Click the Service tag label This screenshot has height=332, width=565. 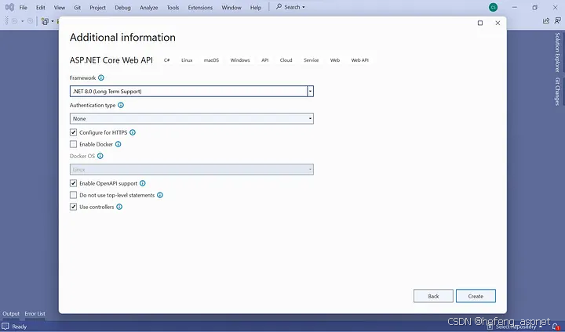(x=312, y=60)
